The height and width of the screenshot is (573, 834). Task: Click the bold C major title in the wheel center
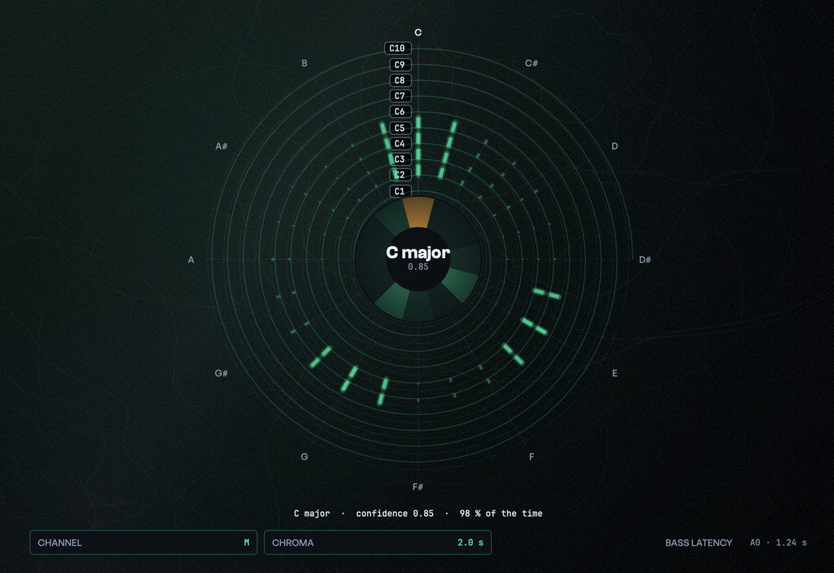tap(418, 253)
